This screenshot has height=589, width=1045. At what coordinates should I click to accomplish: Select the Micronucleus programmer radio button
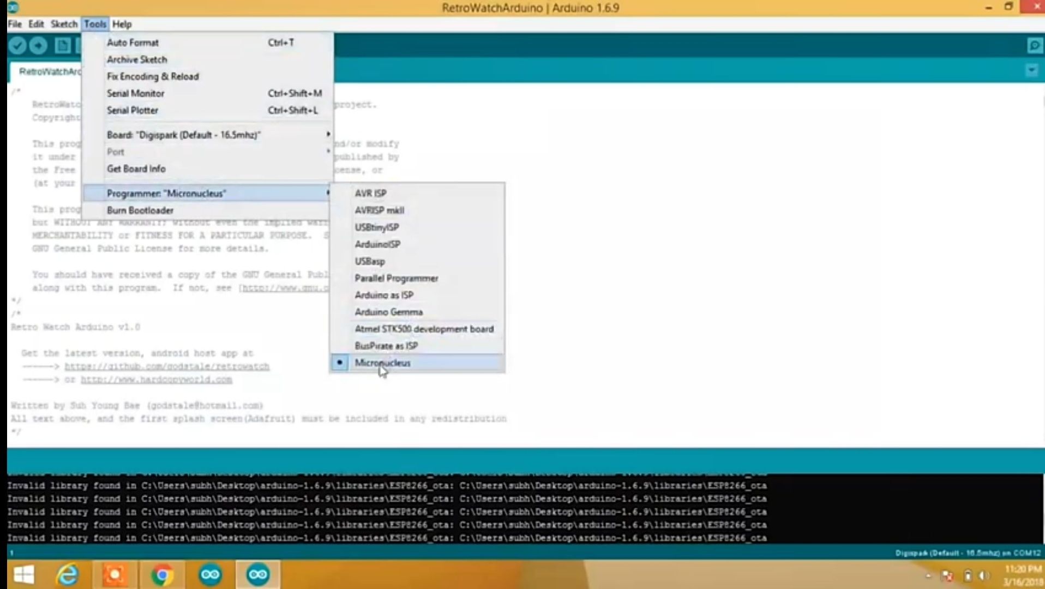coord(339,363)
